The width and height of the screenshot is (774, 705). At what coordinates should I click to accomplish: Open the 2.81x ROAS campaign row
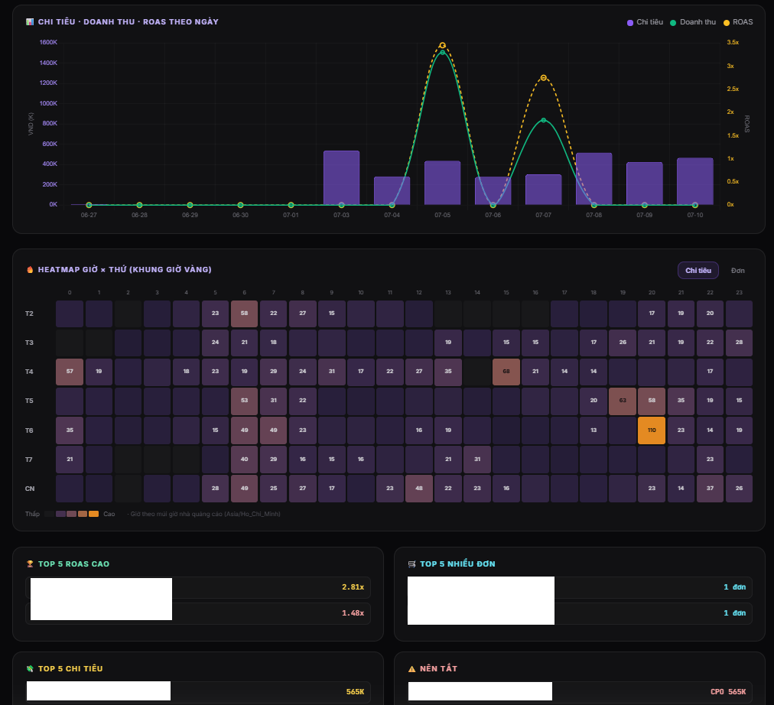197,587
